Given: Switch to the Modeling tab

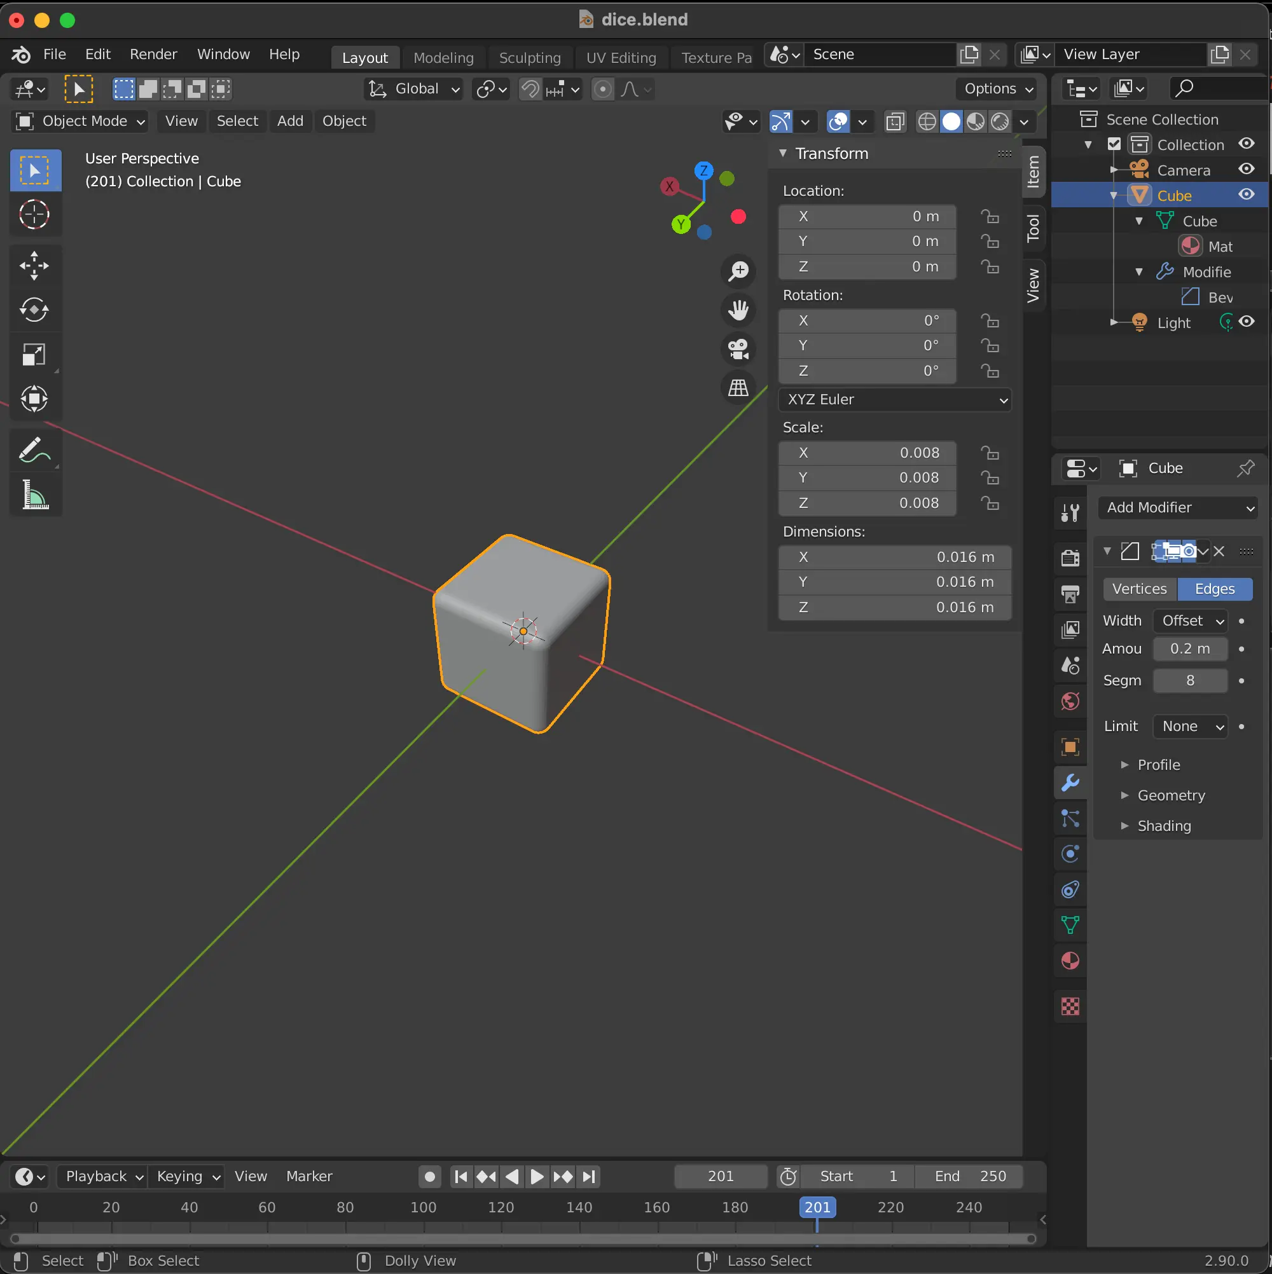Looking at the screenshot, I should (x=443, y=55).
